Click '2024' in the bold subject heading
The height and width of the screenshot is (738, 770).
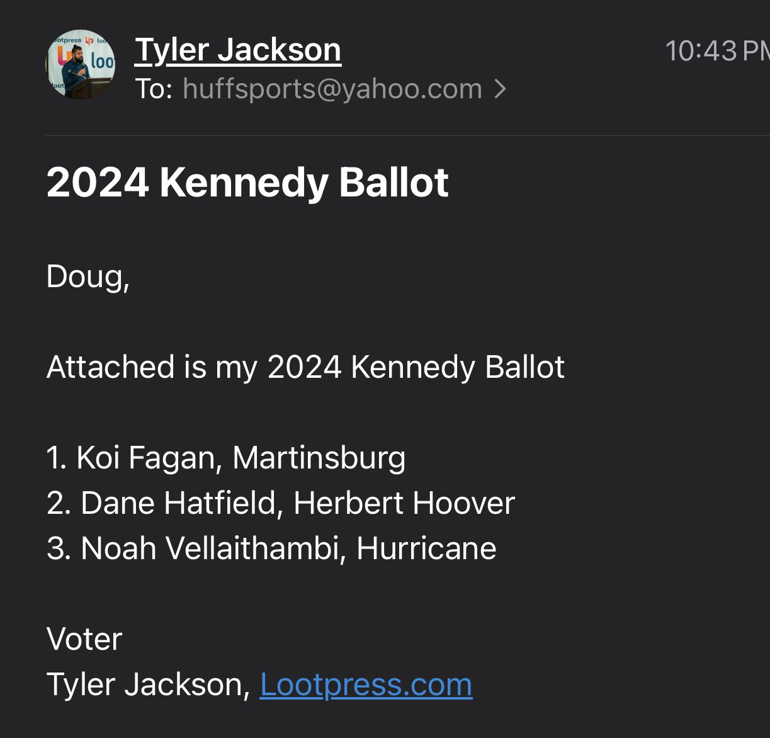98,183
